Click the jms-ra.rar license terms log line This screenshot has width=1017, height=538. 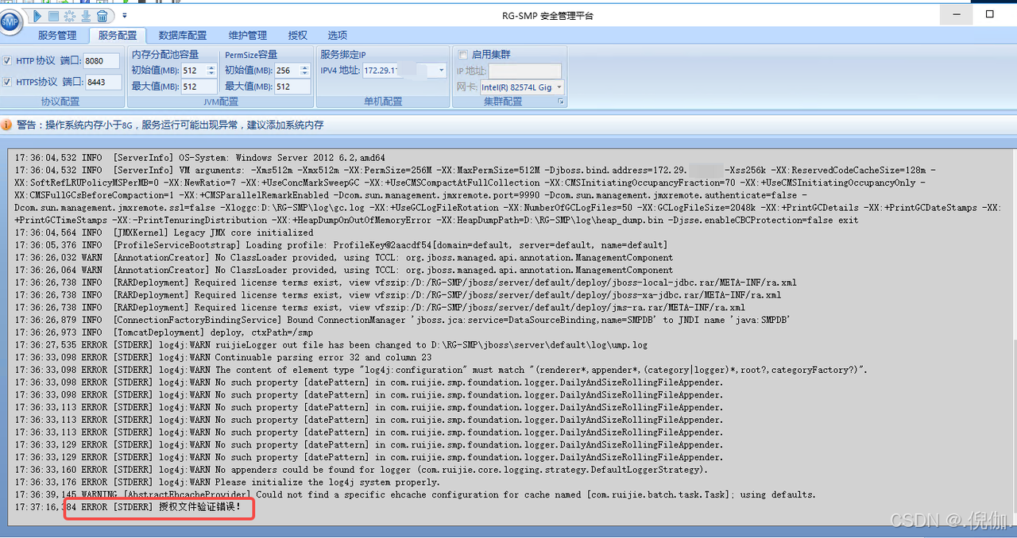click(380, 307)
